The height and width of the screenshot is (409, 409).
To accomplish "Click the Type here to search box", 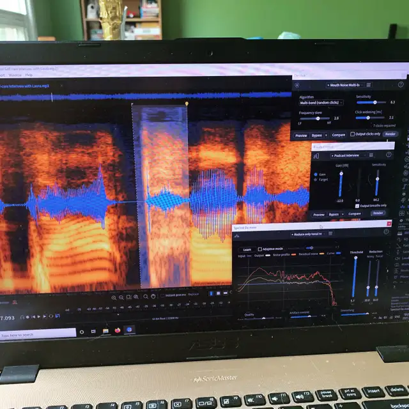I will (38, 334).
